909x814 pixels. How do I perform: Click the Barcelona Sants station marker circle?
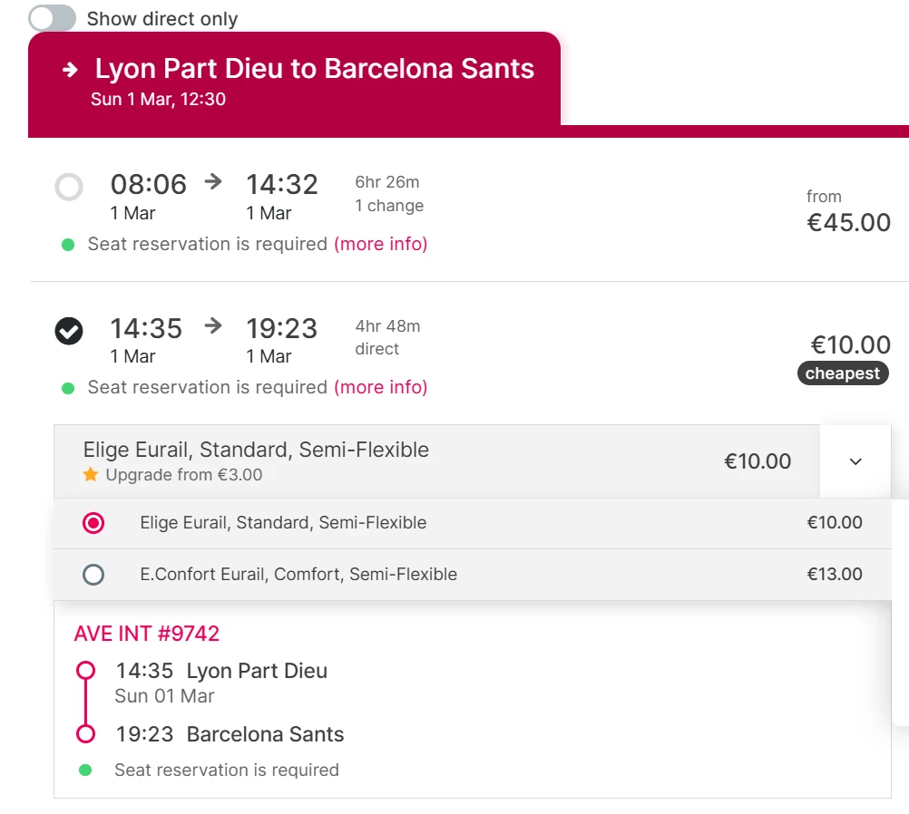point(85,734)
